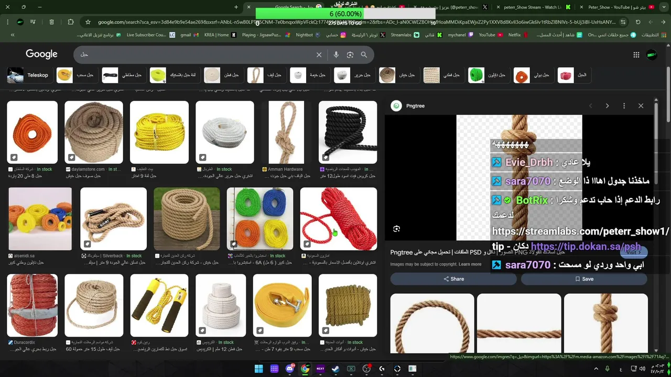
Task: Click the Visit button
Action: click(634, 252)
